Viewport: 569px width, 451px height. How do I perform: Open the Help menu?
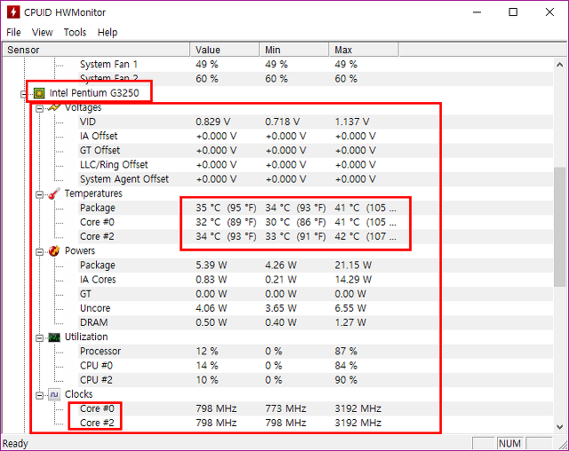(x=108, y=33)
